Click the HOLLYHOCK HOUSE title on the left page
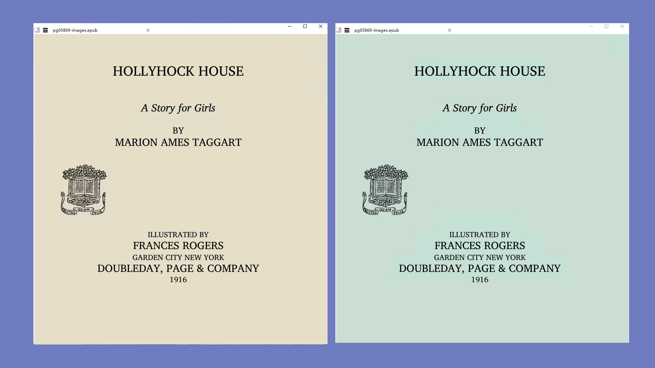This screenshot has height=368, width=655. point(178,71)
